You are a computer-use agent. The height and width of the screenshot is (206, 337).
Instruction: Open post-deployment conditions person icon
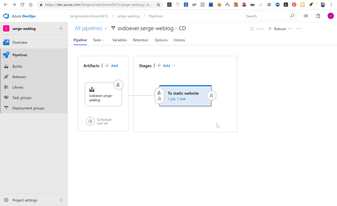(x=211, y=96)
